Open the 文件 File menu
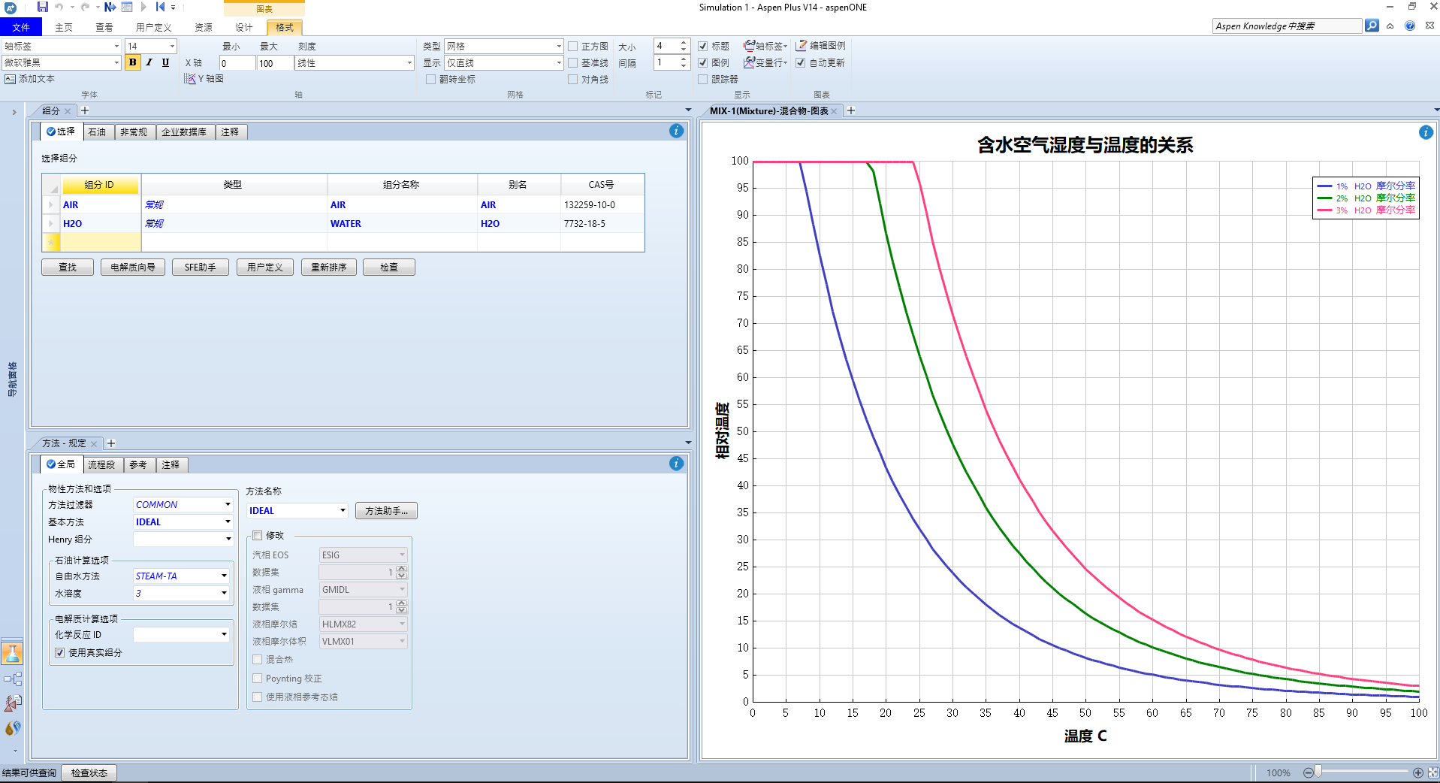This screenshot has height=783, width=1440. 21,27
